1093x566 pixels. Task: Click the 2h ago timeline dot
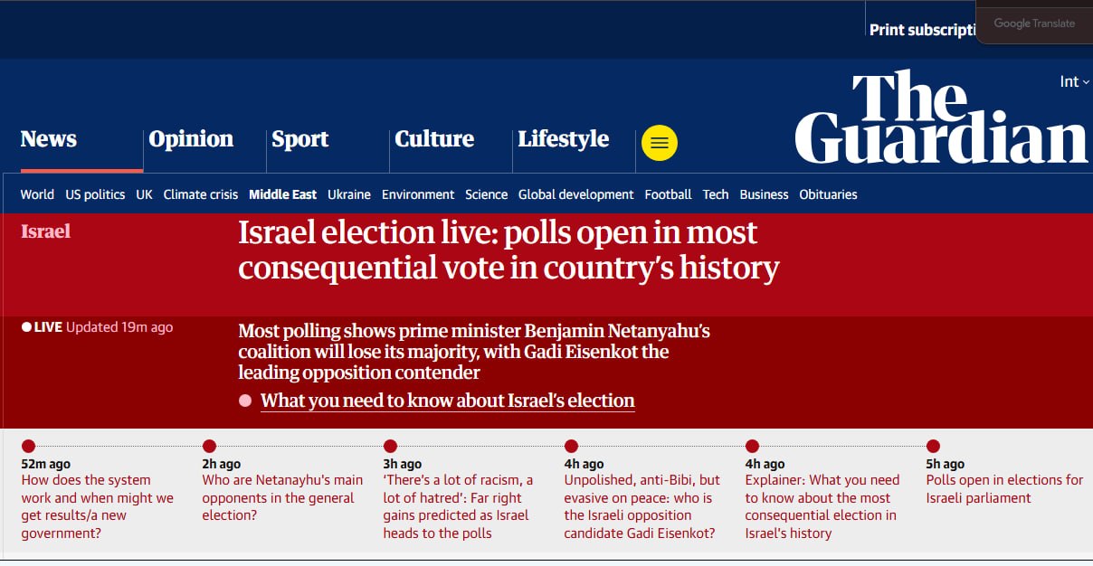click(x=209, y=446)
